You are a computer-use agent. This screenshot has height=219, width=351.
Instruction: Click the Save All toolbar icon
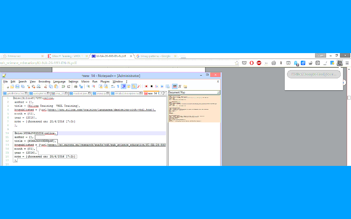[22, 87]
